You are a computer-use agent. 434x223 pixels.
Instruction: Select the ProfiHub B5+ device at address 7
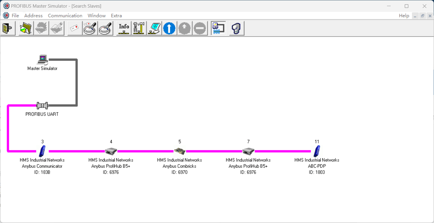click(x=248, y=151)
